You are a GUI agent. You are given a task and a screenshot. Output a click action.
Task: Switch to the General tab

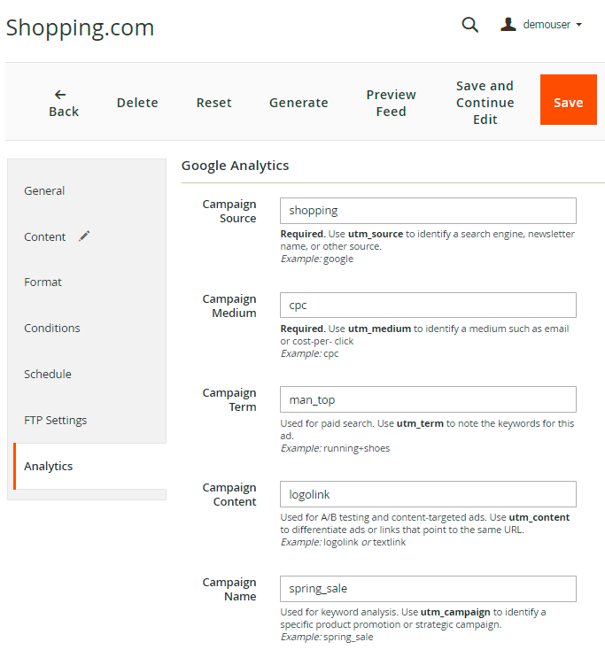[44, 190]
